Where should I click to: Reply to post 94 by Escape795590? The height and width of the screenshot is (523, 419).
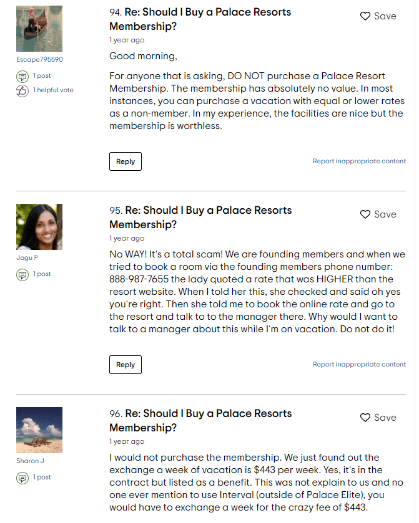pyautogui.click(x=126, y=161)
